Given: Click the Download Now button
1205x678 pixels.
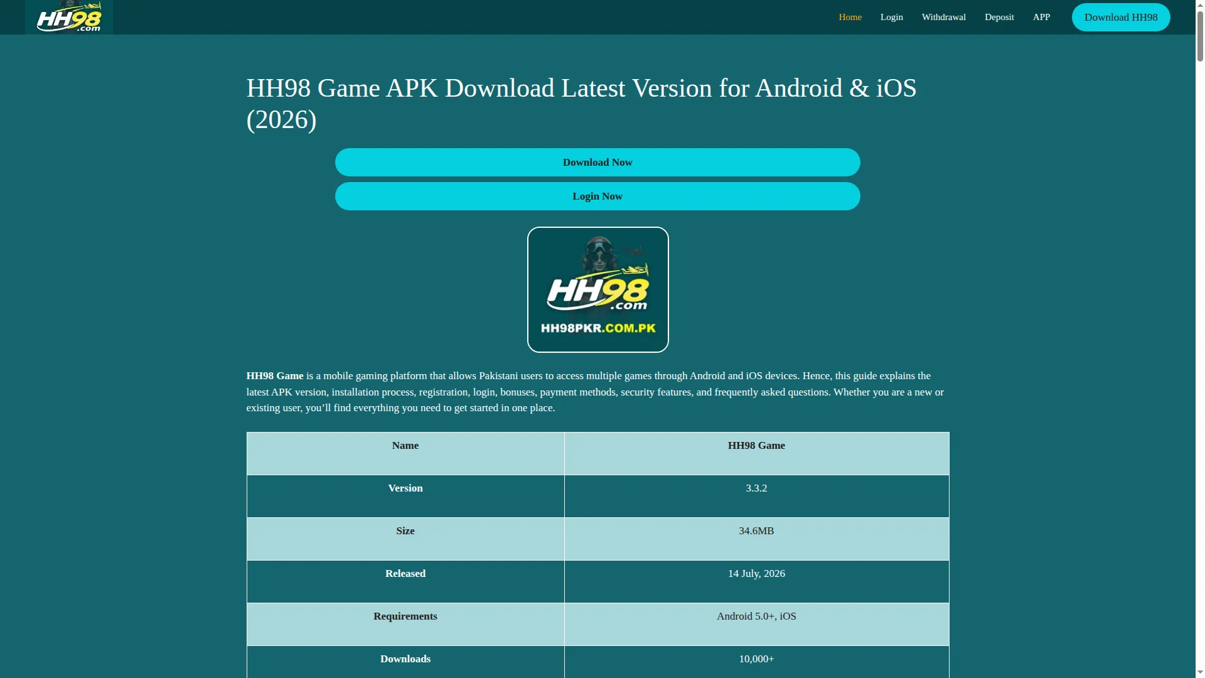Looking at the screenshot, I should [597, 162].
